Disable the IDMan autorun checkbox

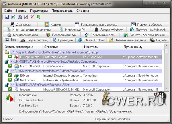click(10, 75)
